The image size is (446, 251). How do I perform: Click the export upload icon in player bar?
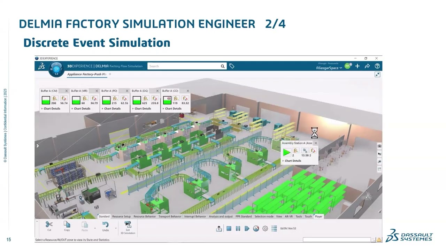(x=219, y=228)
